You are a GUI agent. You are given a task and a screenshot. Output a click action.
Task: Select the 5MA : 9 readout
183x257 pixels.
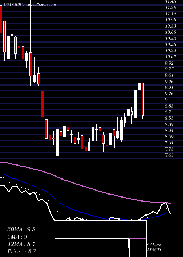(x=17, y=237)
